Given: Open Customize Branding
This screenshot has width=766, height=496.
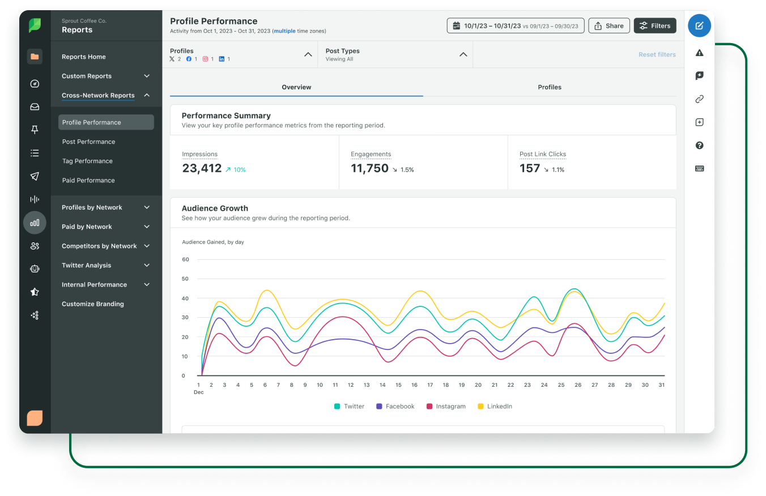Looking at the screenshot, I should point(93,304).
